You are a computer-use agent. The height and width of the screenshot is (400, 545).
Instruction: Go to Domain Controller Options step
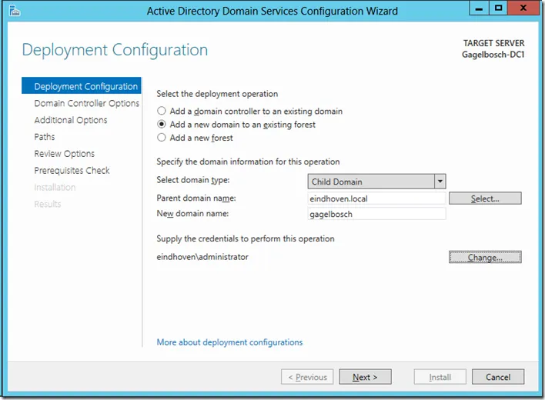[86, 103]
